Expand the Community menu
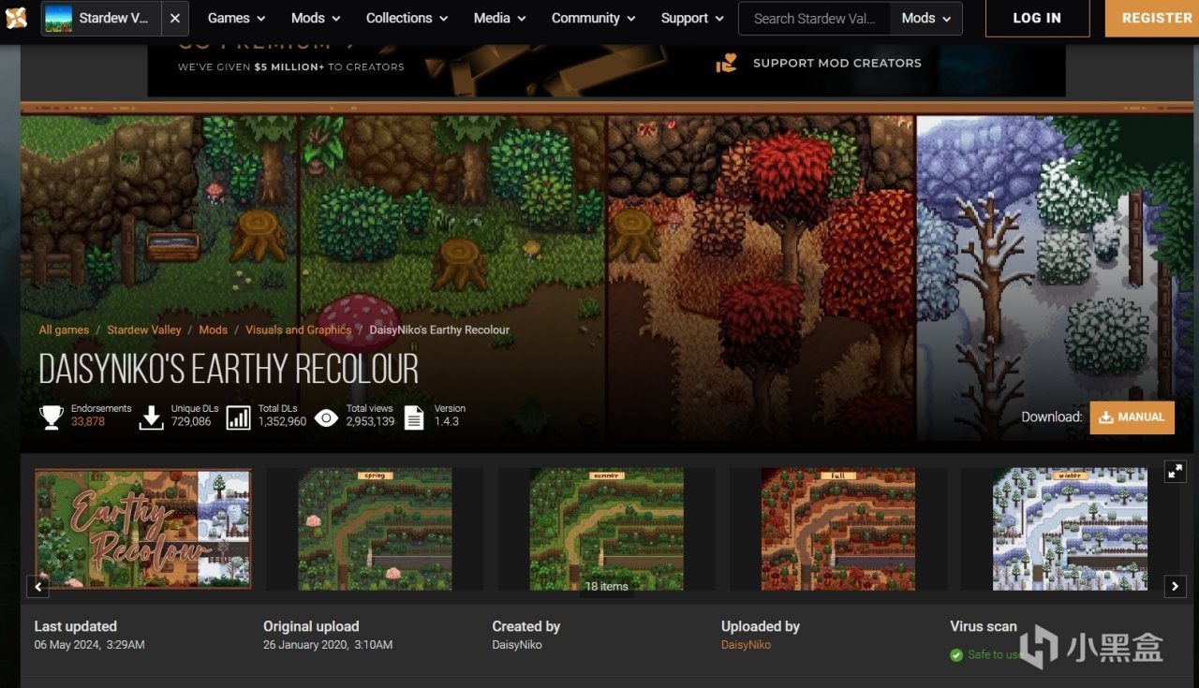The image size is (1199, 688). 593,18
